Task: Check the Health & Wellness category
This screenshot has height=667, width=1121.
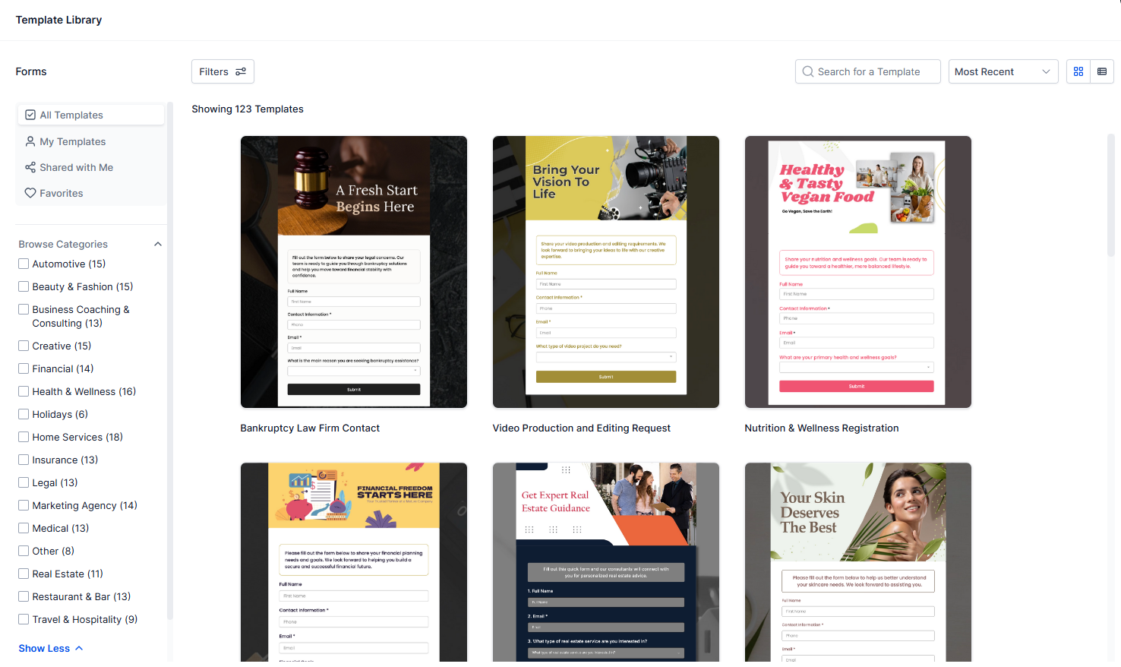Action: point(24,391)
